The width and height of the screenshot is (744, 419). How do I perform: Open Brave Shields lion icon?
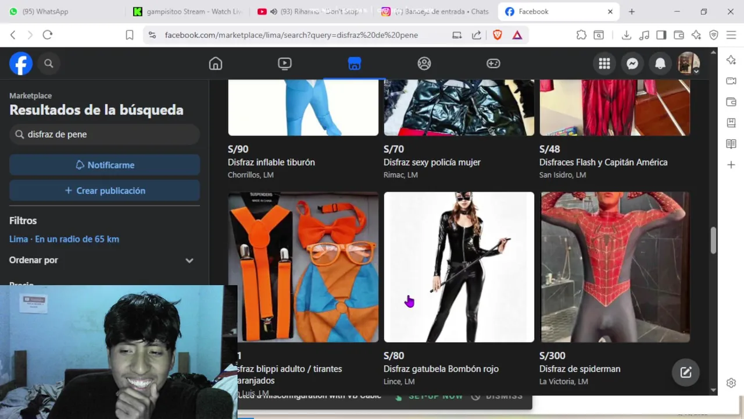[498, 35]
